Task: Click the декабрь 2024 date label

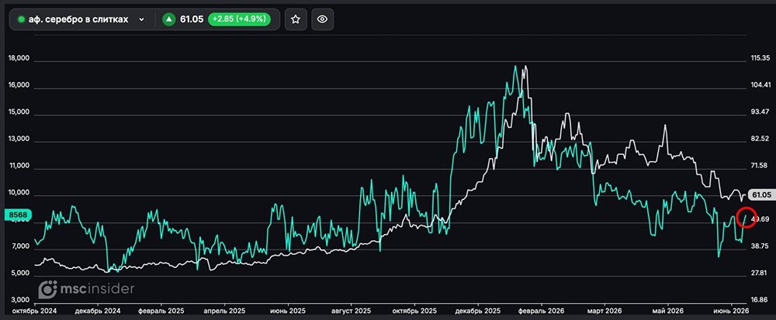Action: (x=96, y=311)
